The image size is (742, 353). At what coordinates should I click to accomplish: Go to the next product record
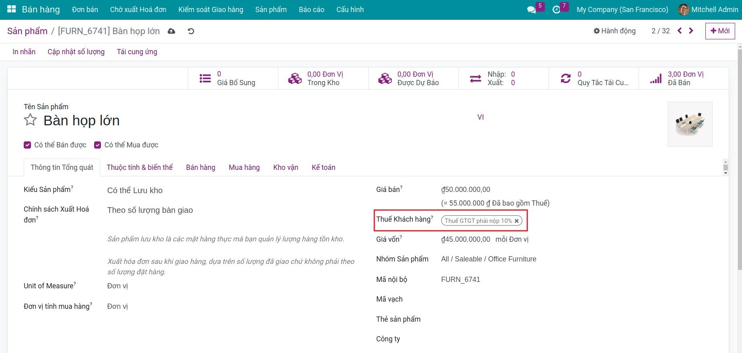691,31
